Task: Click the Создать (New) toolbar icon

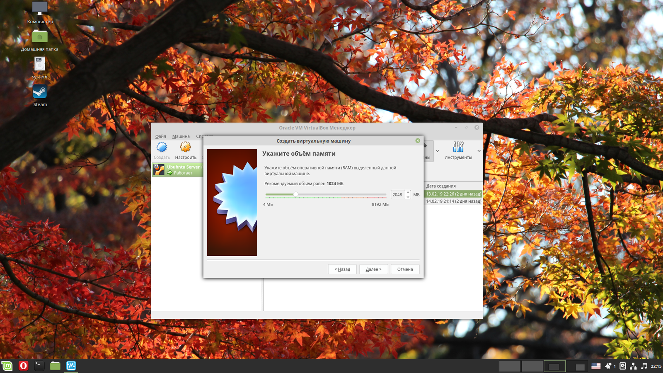Action: point(162,147)
